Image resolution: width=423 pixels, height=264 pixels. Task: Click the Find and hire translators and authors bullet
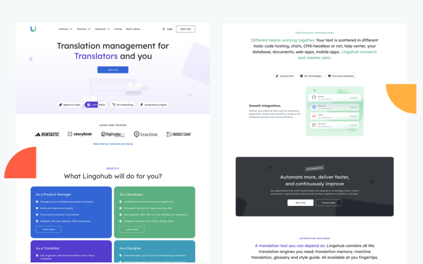pyautogui.click(x=60, y=215)
